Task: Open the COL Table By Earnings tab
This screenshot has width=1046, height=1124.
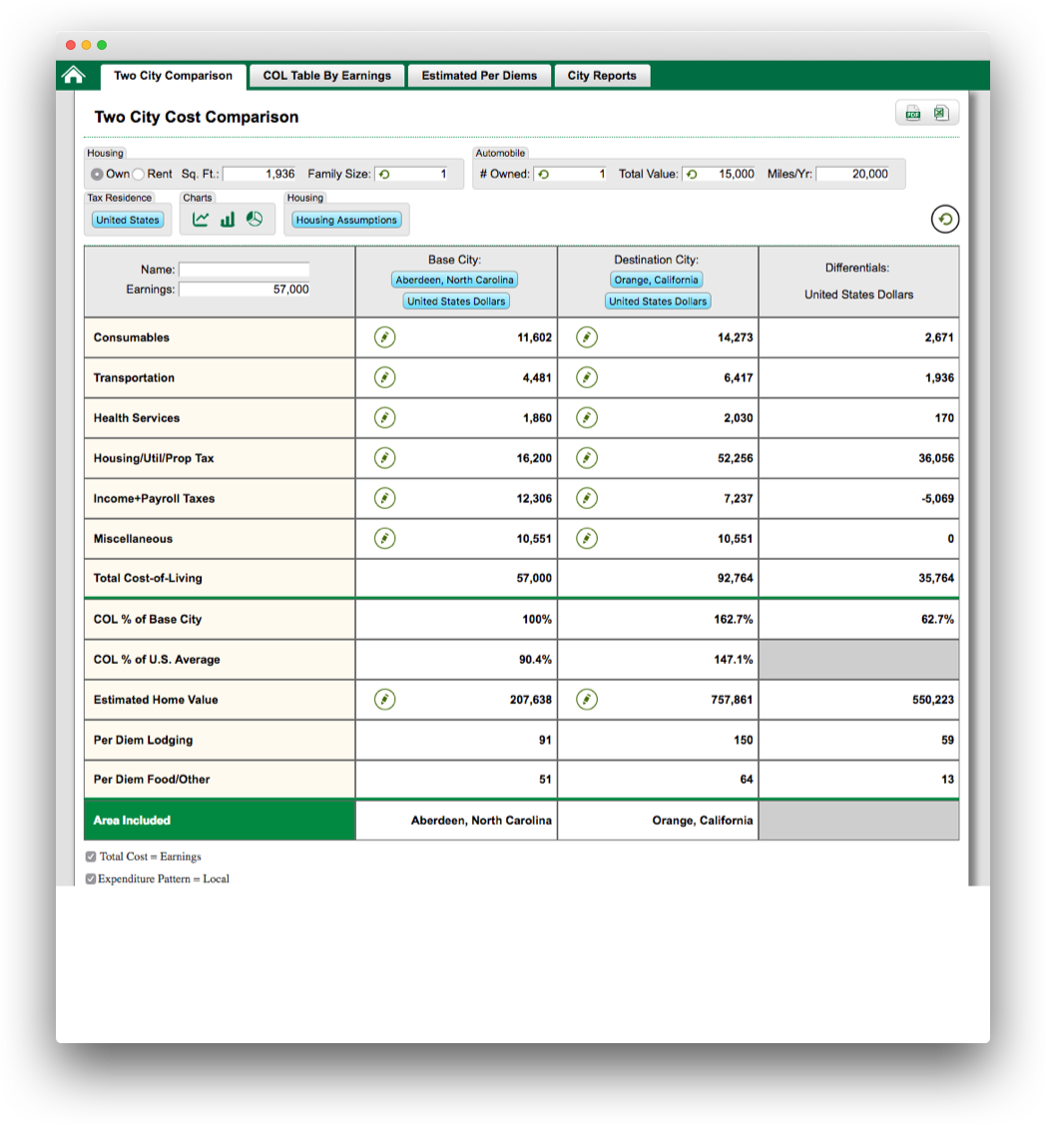Action: pos(327,75)
